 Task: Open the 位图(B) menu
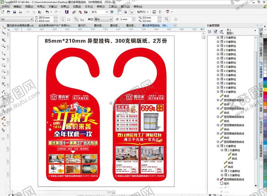77,7
